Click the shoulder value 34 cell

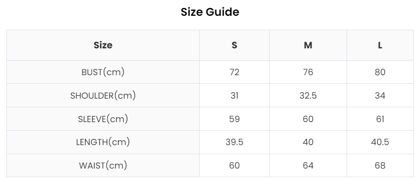380,95
